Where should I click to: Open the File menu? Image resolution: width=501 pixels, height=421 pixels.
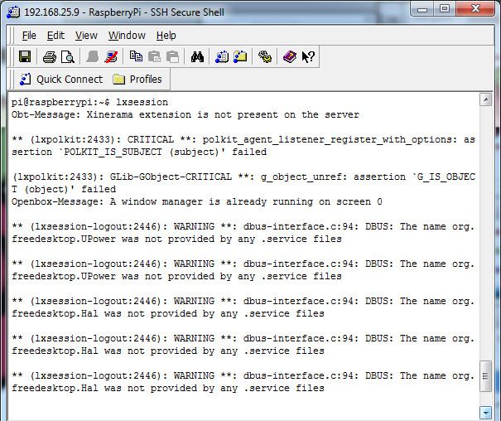point(29,35)
